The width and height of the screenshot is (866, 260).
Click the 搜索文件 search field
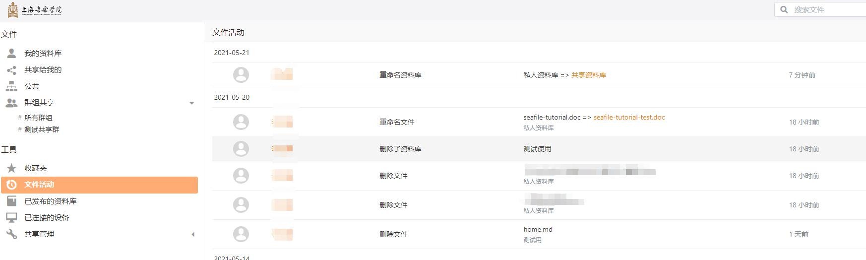826,9
